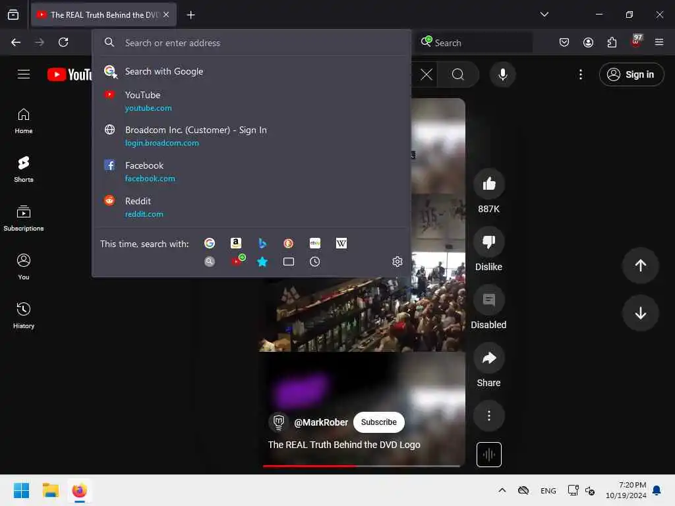This screenshot has height=506, width=675.
Task: Click YouTube search magnifier button
Action: 458,74
